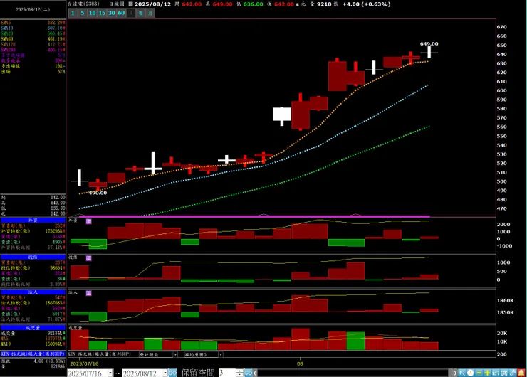Open the start date 2025/07/16 dropdown
Screen dimensions: 527x377
110,373
